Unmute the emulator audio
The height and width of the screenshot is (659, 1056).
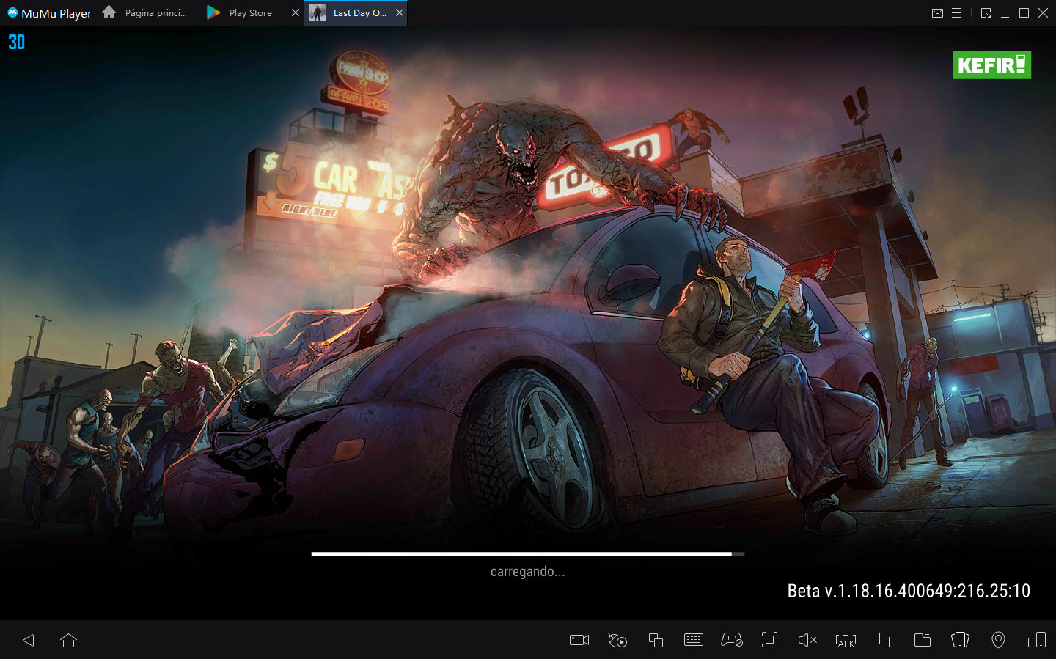[807, 640]
